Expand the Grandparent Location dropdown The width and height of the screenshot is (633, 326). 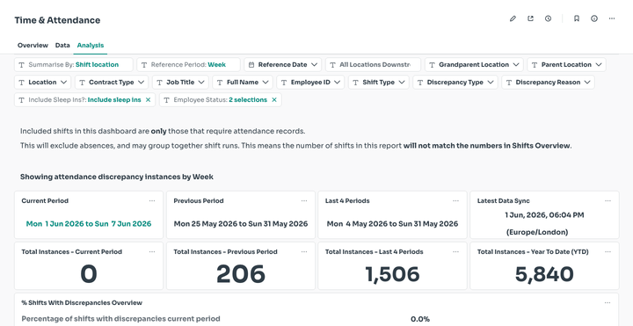click(x=474, y=64)
